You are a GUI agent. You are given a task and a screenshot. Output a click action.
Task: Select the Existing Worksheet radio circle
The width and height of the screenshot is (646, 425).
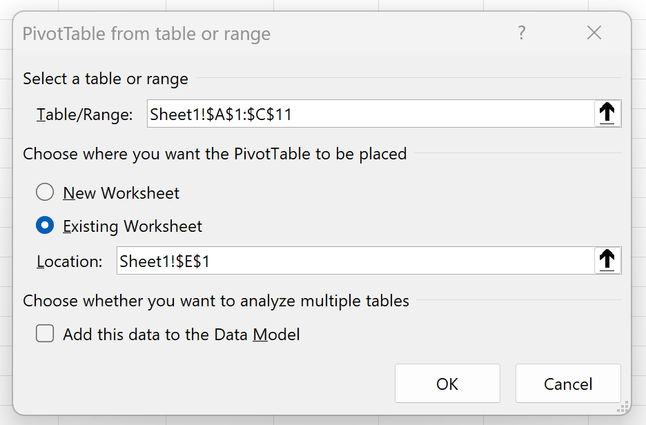coord(45,226)
